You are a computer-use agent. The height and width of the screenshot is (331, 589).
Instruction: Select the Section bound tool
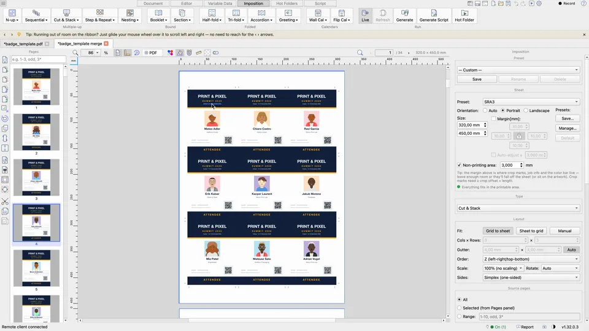click(182, 16)
